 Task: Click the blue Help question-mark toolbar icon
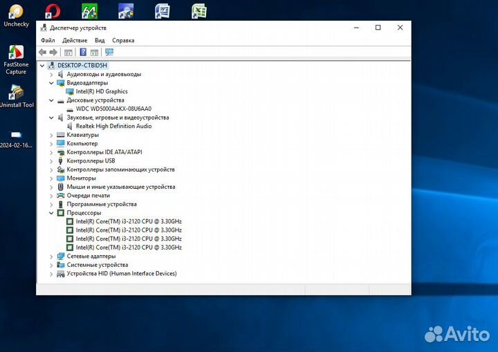[83, 52]
